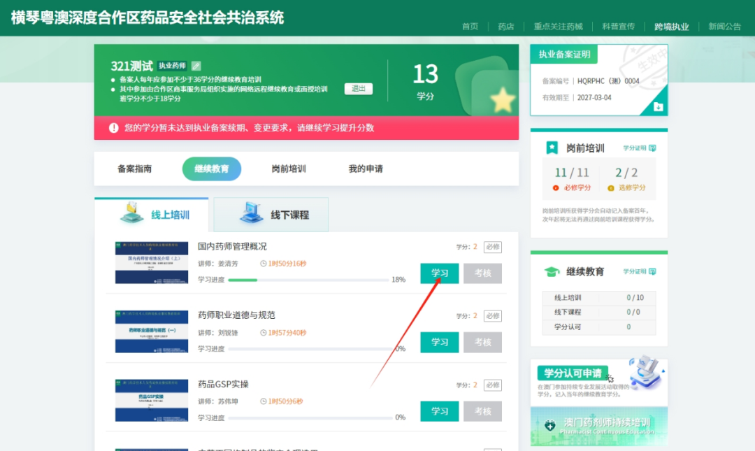Open 新闻公告 in the top navigation
755x451 pixels.
click(x=724, y=27)
